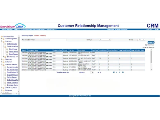Click the Engg Good Stock column header
Viewport: 160px width, 120px height.
pyautogui.click(x=124, y=50)
